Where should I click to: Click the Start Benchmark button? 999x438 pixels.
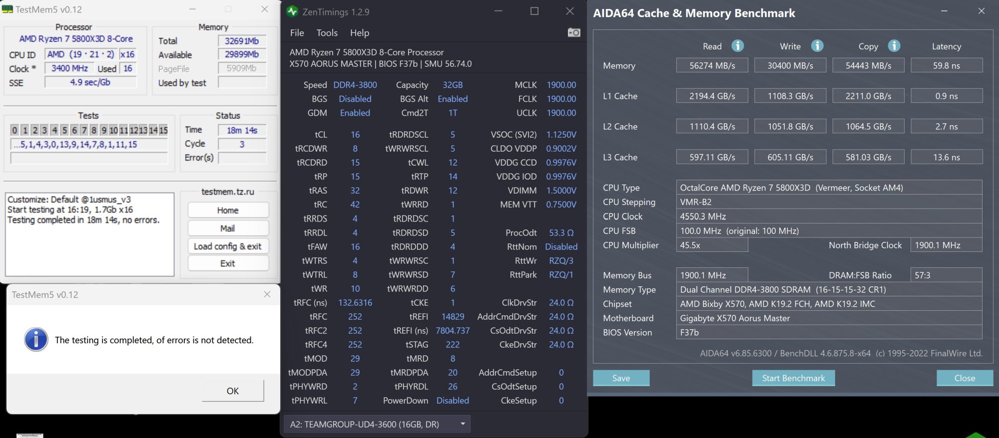(793, 378)
